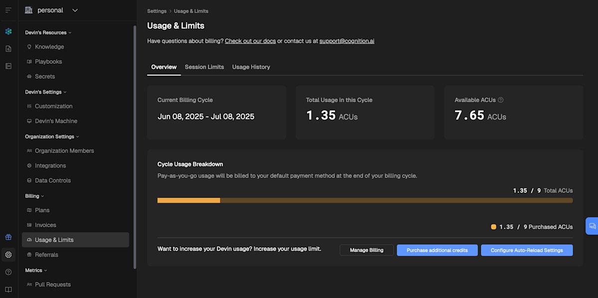The image size is (598, 298).
Task: Click the Secrets icon
Action: pyautogui.click(x=29, y=77)
